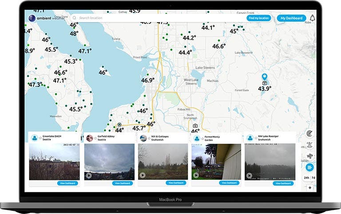The height and width of the screenshot is (214, 341).
Task: Play the NW Lake Roesiger webcam video
Action: [249, 175]
